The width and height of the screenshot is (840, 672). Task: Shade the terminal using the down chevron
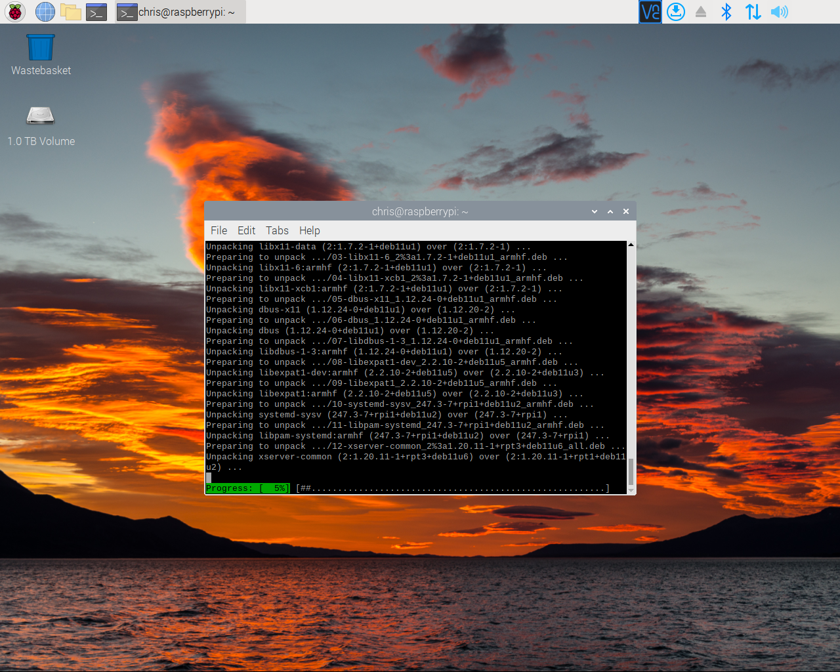coord(594,211)
